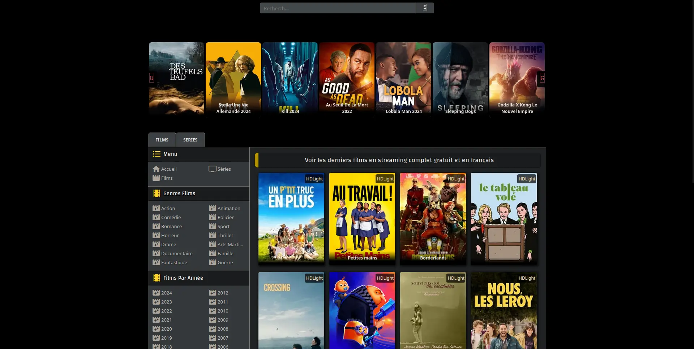The height and width of the screenshot is (349, 694).
Task: Filter films by year 2007
Action: (223, 338)
